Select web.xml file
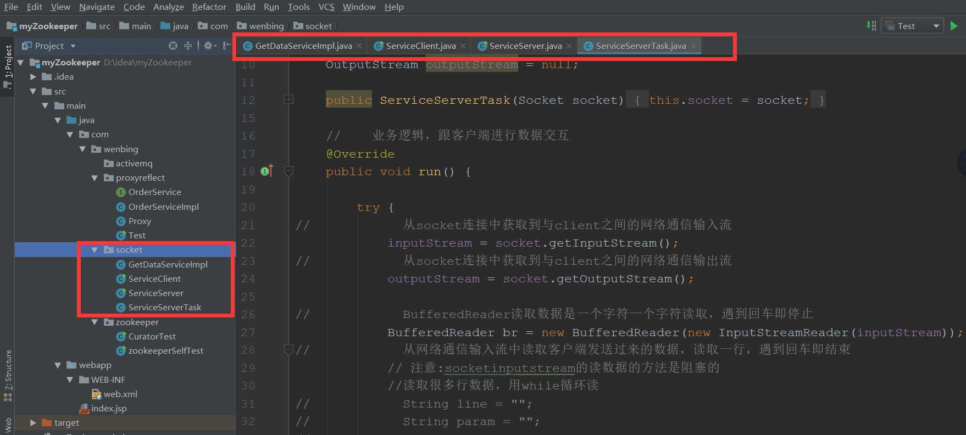 pyautogui.click(x=114, y=394)
